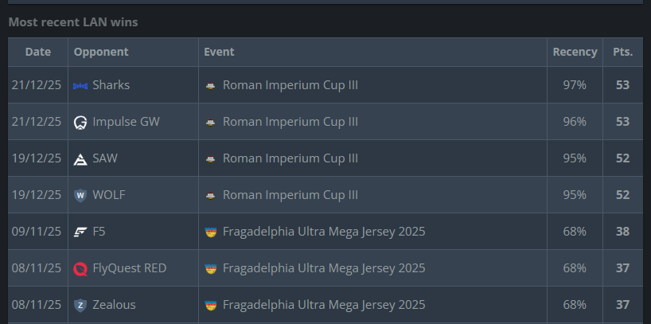Click Fragadelphia event icon in F5 row

211,232
